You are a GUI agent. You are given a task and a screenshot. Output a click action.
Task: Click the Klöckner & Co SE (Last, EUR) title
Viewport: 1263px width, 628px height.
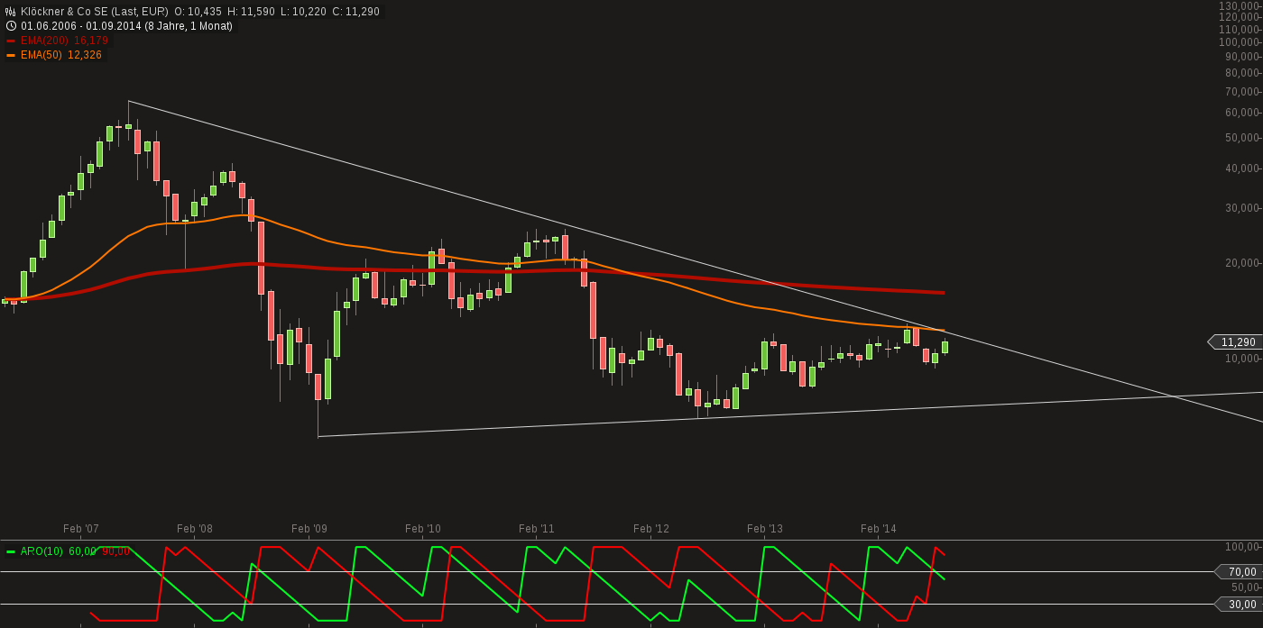tap(95, 12)
